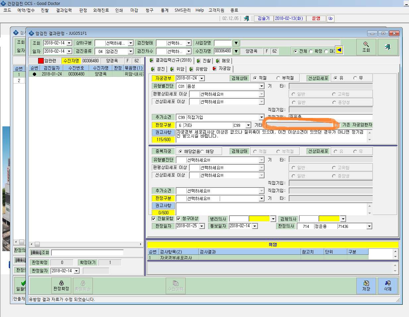The image size is (409, 317).
Task: Switch to the 유방암 tab
Action: 199,69
